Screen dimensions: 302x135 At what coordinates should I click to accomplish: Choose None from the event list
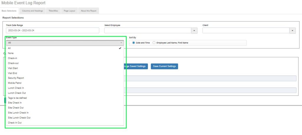coord(11,53)
